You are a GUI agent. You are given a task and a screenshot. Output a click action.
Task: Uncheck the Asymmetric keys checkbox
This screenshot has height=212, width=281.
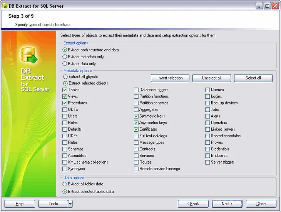click(136, 123)
